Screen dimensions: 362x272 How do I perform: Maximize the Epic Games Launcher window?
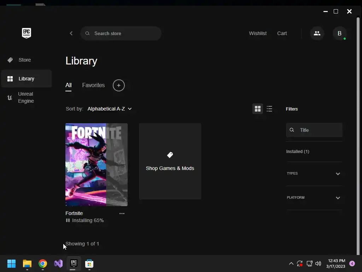pyautogui.click(x=336, y=11)
